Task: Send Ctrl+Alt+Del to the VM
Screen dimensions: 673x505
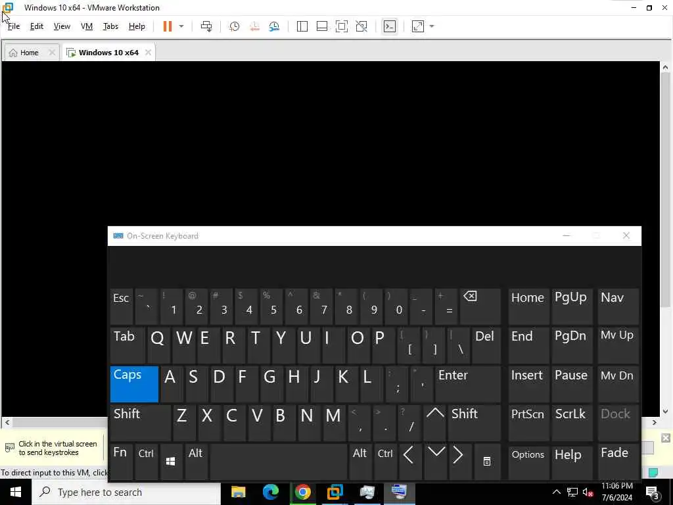Action: 206,26
